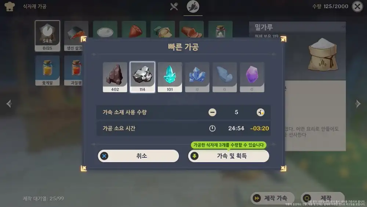Select the blue crystal cluster material
The height and width of the screenshot is (207, 367).
click(197, 77)
